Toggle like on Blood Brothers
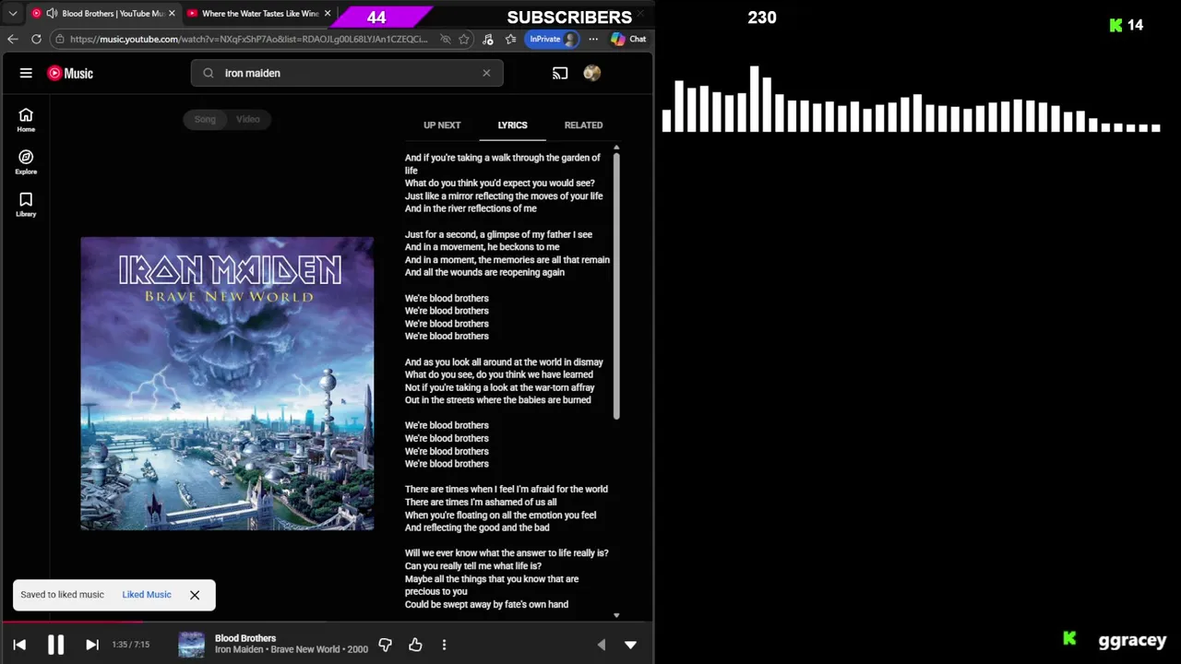The width and height of the screenshot is (1181, 664). [x=415, y=645]
